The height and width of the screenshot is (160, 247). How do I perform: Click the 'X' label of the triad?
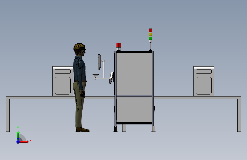coord(30,140)
